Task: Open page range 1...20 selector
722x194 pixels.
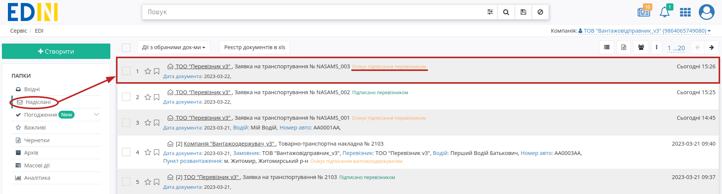Action: [676, 48]
